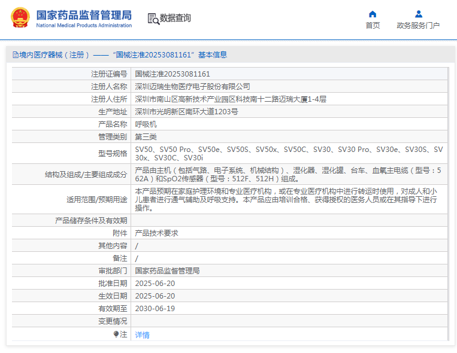Image resolution: width=457 pixels, height=353 pixels.
Task: Open the 数据查询 heading text
Action: point(175,19)
